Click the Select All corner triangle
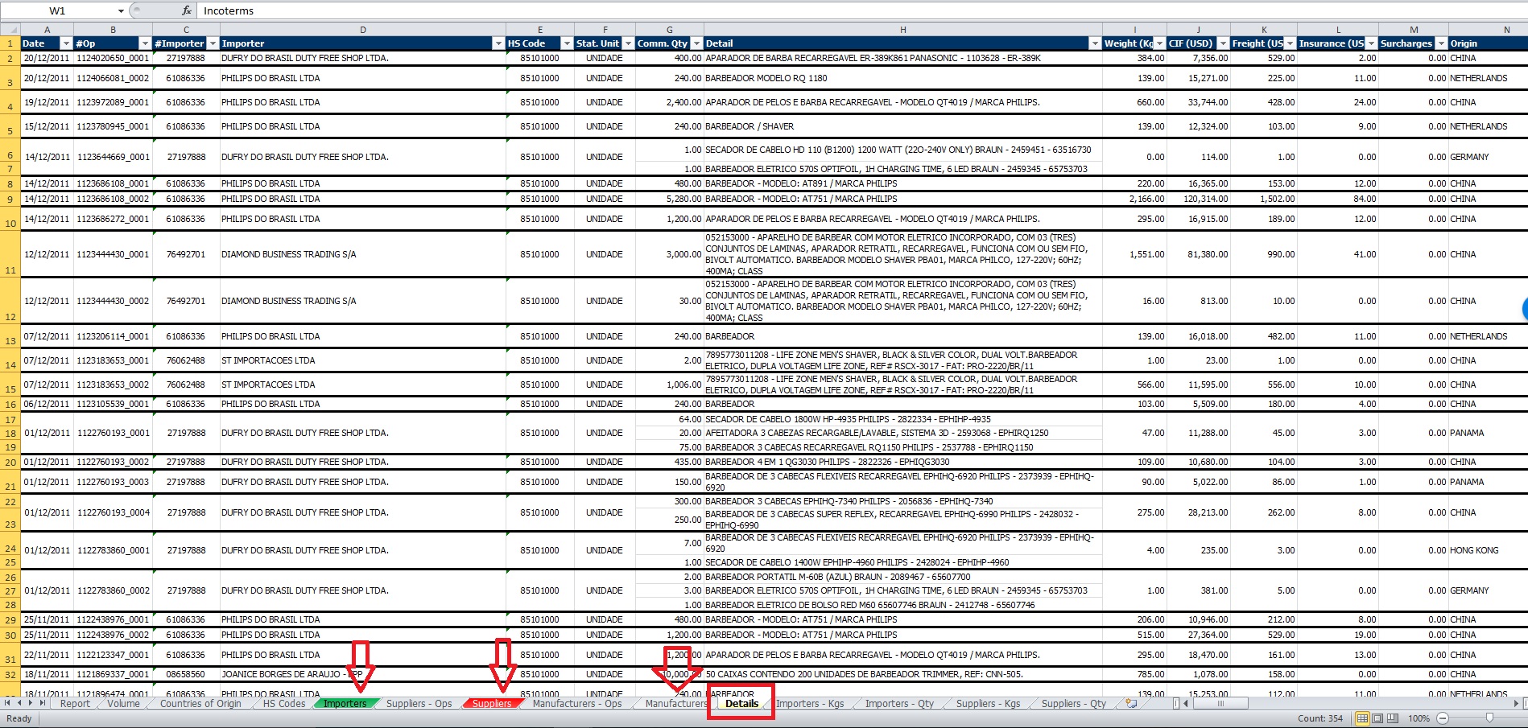The height and width of the screenshot is (728, 1528). (10, 30)
